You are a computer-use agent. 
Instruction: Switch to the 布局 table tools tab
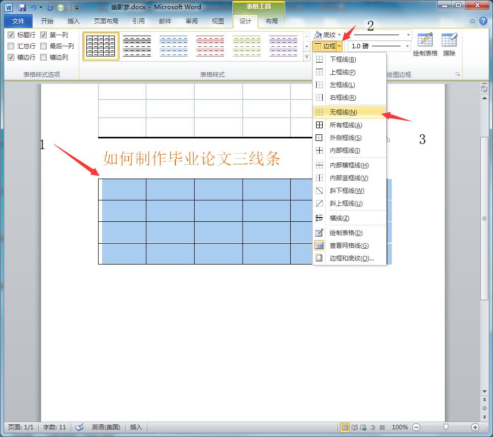(271, 21)
